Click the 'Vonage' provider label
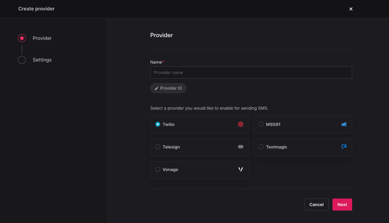This screenshot has height=223, width=389. (170, 170)
